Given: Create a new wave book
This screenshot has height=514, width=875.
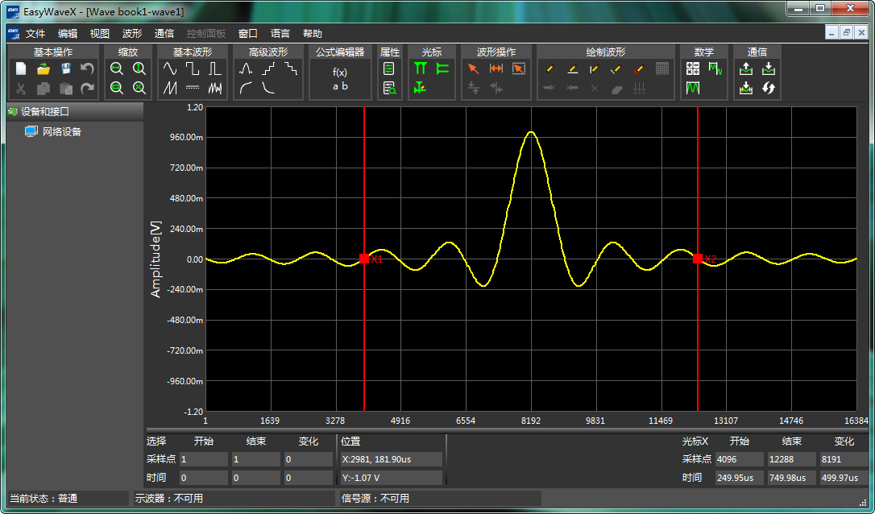Looking at the screenshot, I should coord(19,69).
